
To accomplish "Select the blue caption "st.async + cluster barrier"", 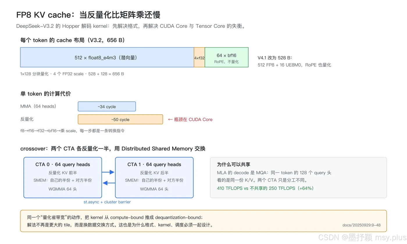I will 107,202.
